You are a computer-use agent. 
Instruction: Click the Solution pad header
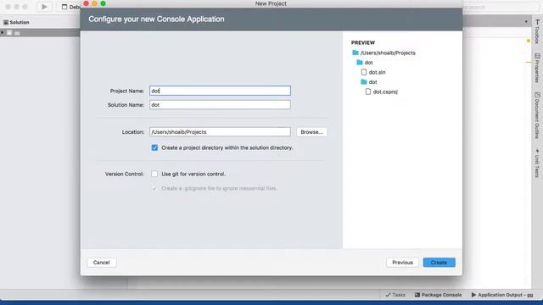16,22
